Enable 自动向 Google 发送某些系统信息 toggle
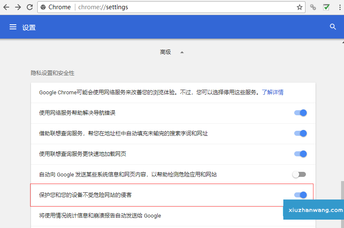The height and width of the screenshot is (228, 344). [299, 174]
